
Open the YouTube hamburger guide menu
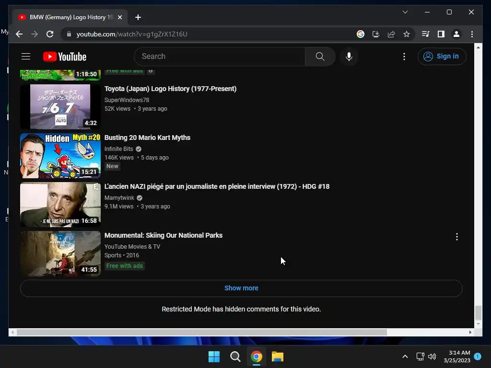[26, 57]
